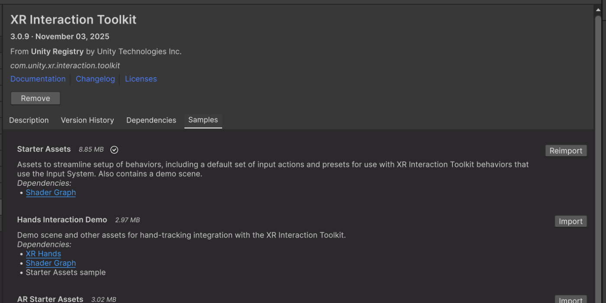Select the Samples tab

point(203,120)
